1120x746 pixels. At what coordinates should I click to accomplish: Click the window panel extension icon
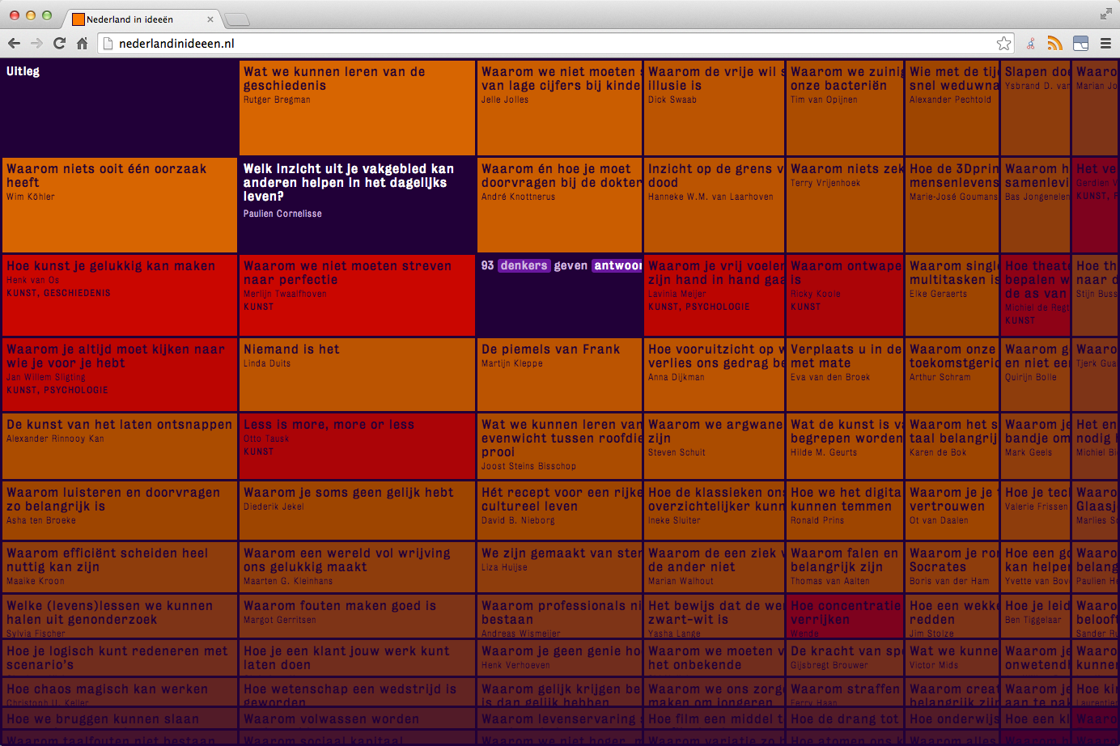[x=1080, y=44]
